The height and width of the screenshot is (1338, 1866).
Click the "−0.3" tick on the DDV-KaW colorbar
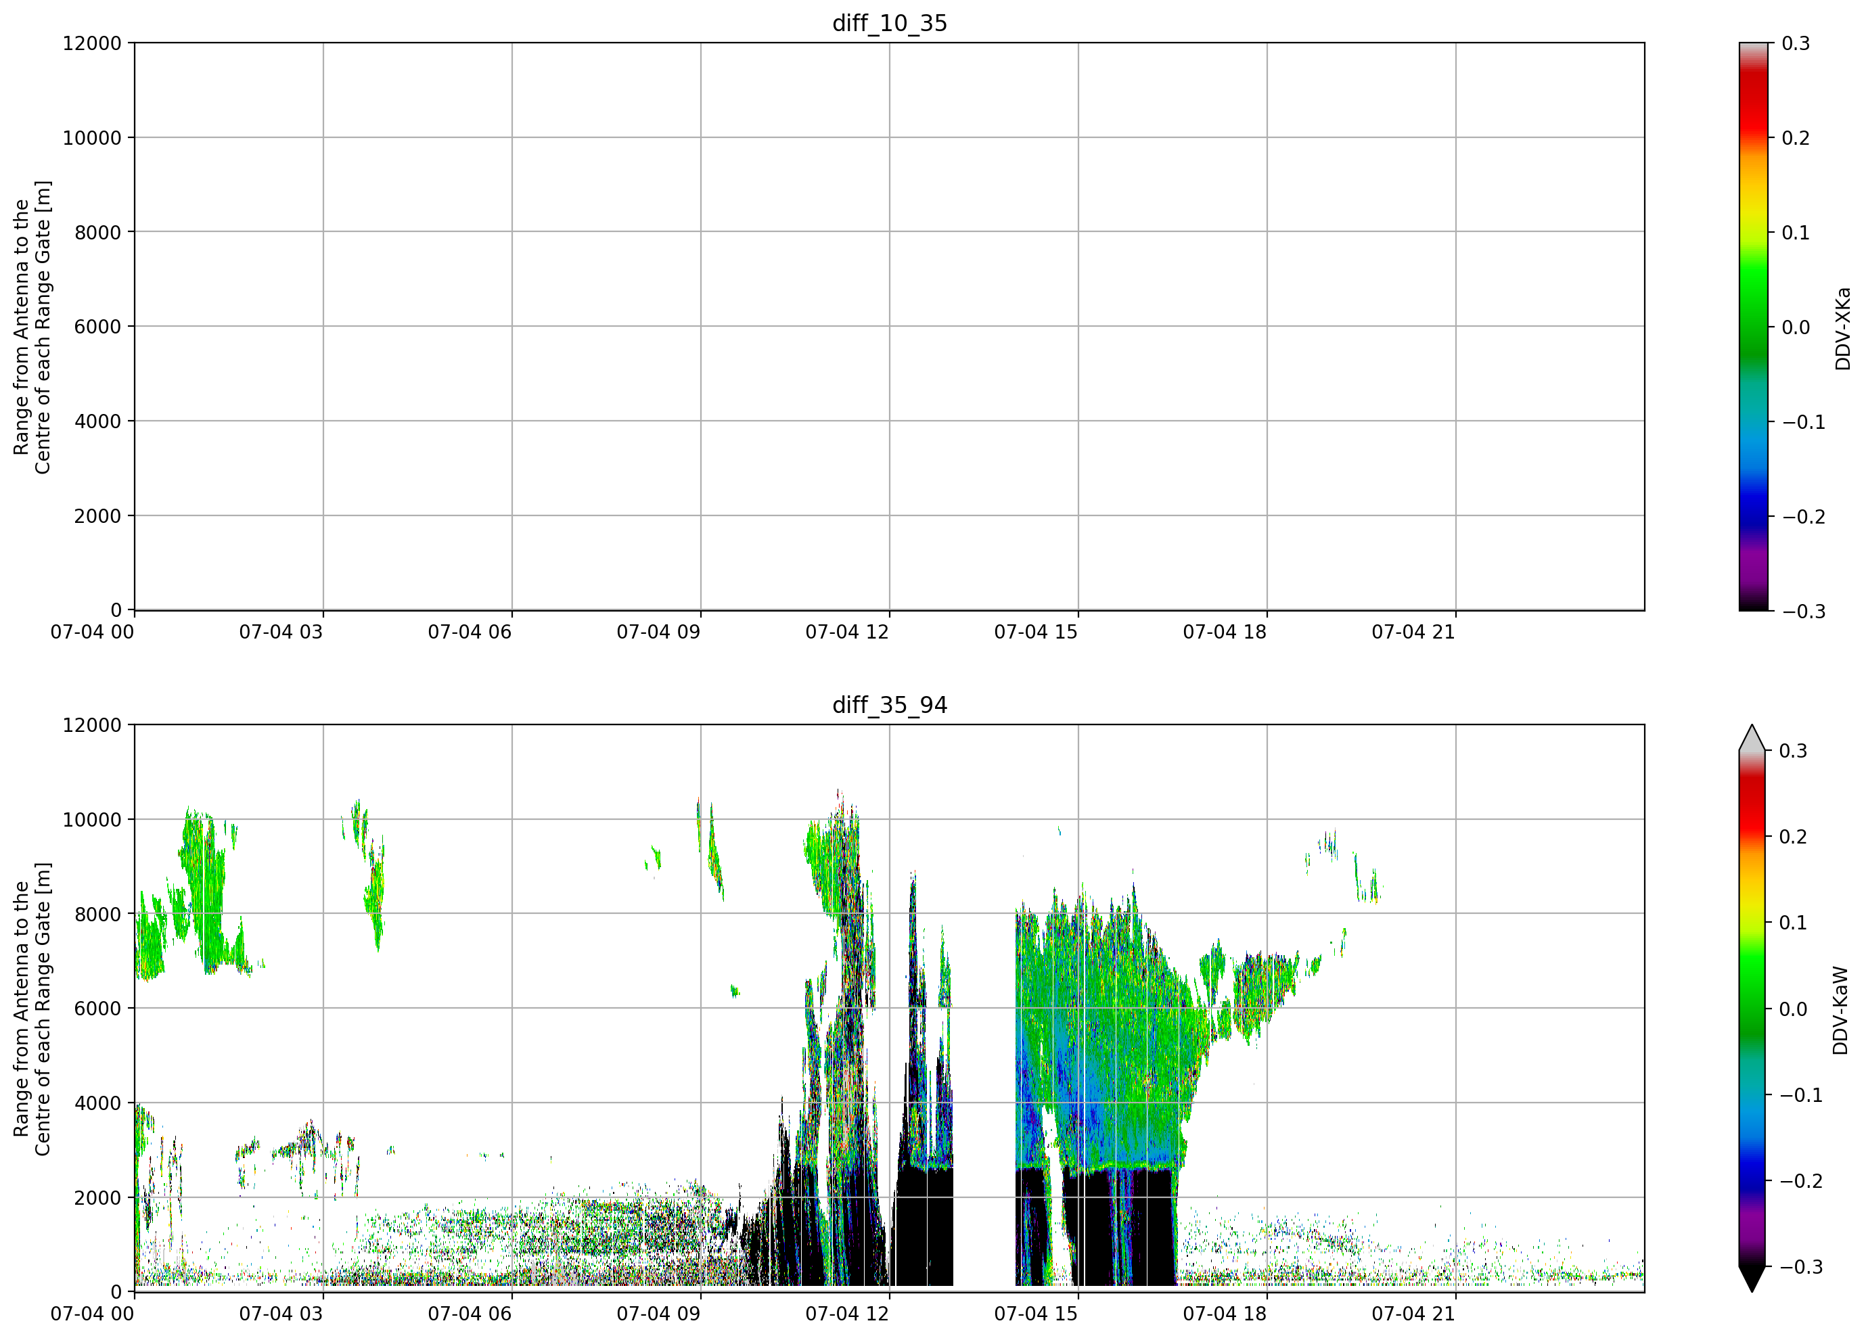1802,1266
